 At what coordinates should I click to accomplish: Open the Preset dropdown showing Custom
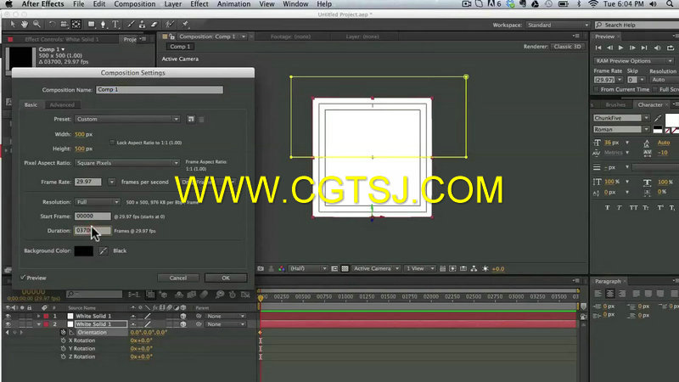tap(127, 119)
